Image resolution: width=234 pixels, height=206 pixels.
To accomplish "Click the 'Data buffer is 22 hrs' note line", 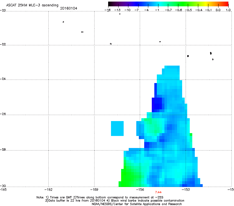I will pyautogui.click(x=114, y=201).
